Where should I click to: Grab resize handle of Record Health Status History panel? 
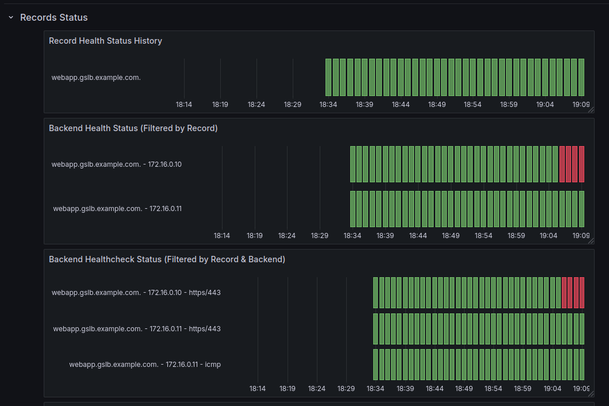coord(591,110)
